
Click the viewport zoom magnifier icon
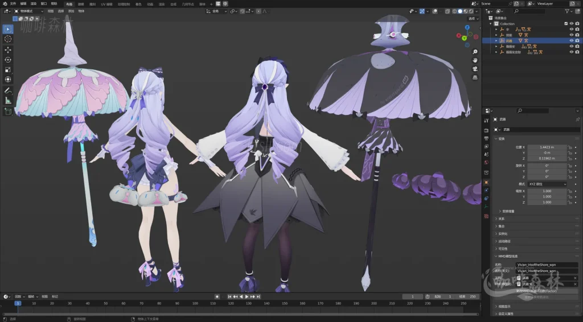click(x=475, y=52)
